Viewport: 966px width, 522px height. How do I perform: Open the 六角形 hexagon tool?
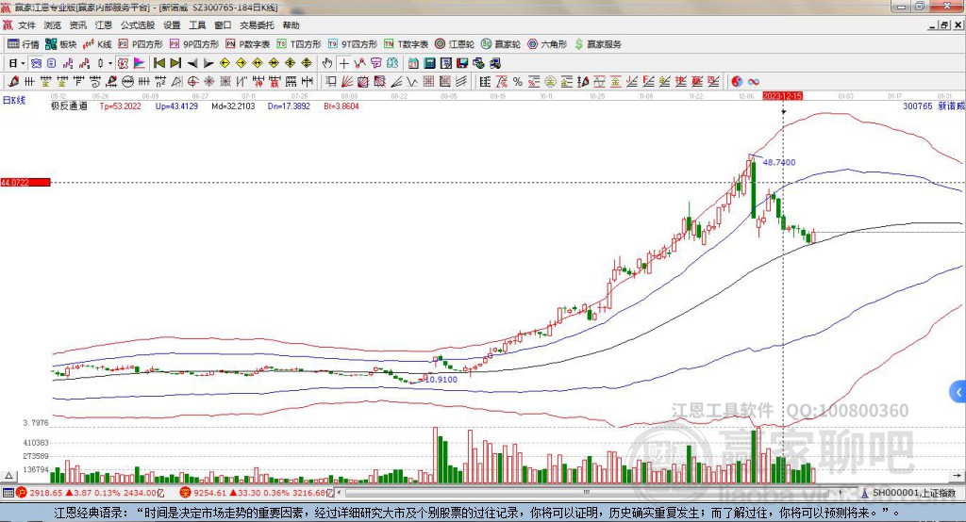548,44
